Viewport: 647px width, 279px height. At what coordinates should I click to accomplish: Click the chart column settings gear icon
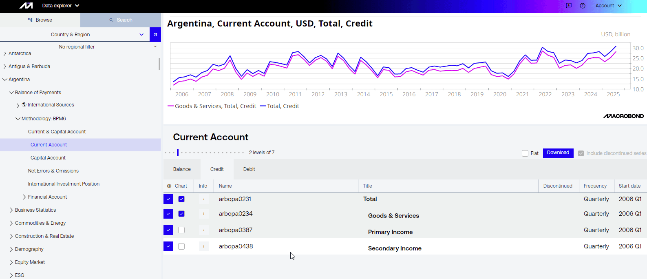pos(169,186)
